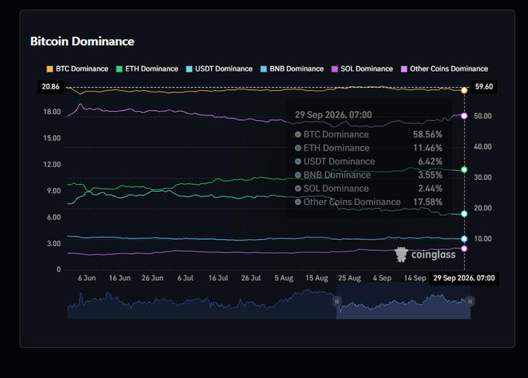The width and height of the screenshot is (528, 378).
Task: Click the '16 Jul' x-axis date label
Action: point(218,278)
